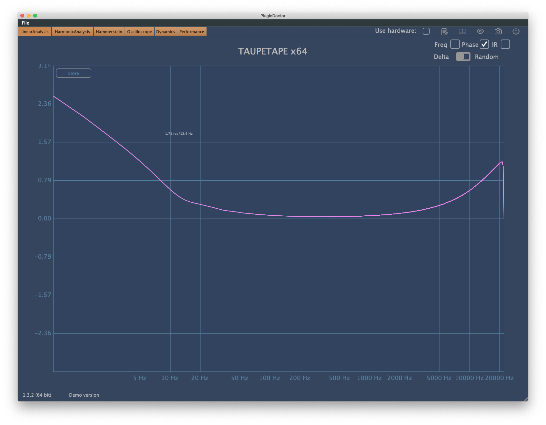Click the phase curve peak near 20000 Hz
This screenshot has width=546, height=425.
tap(502, 162)
